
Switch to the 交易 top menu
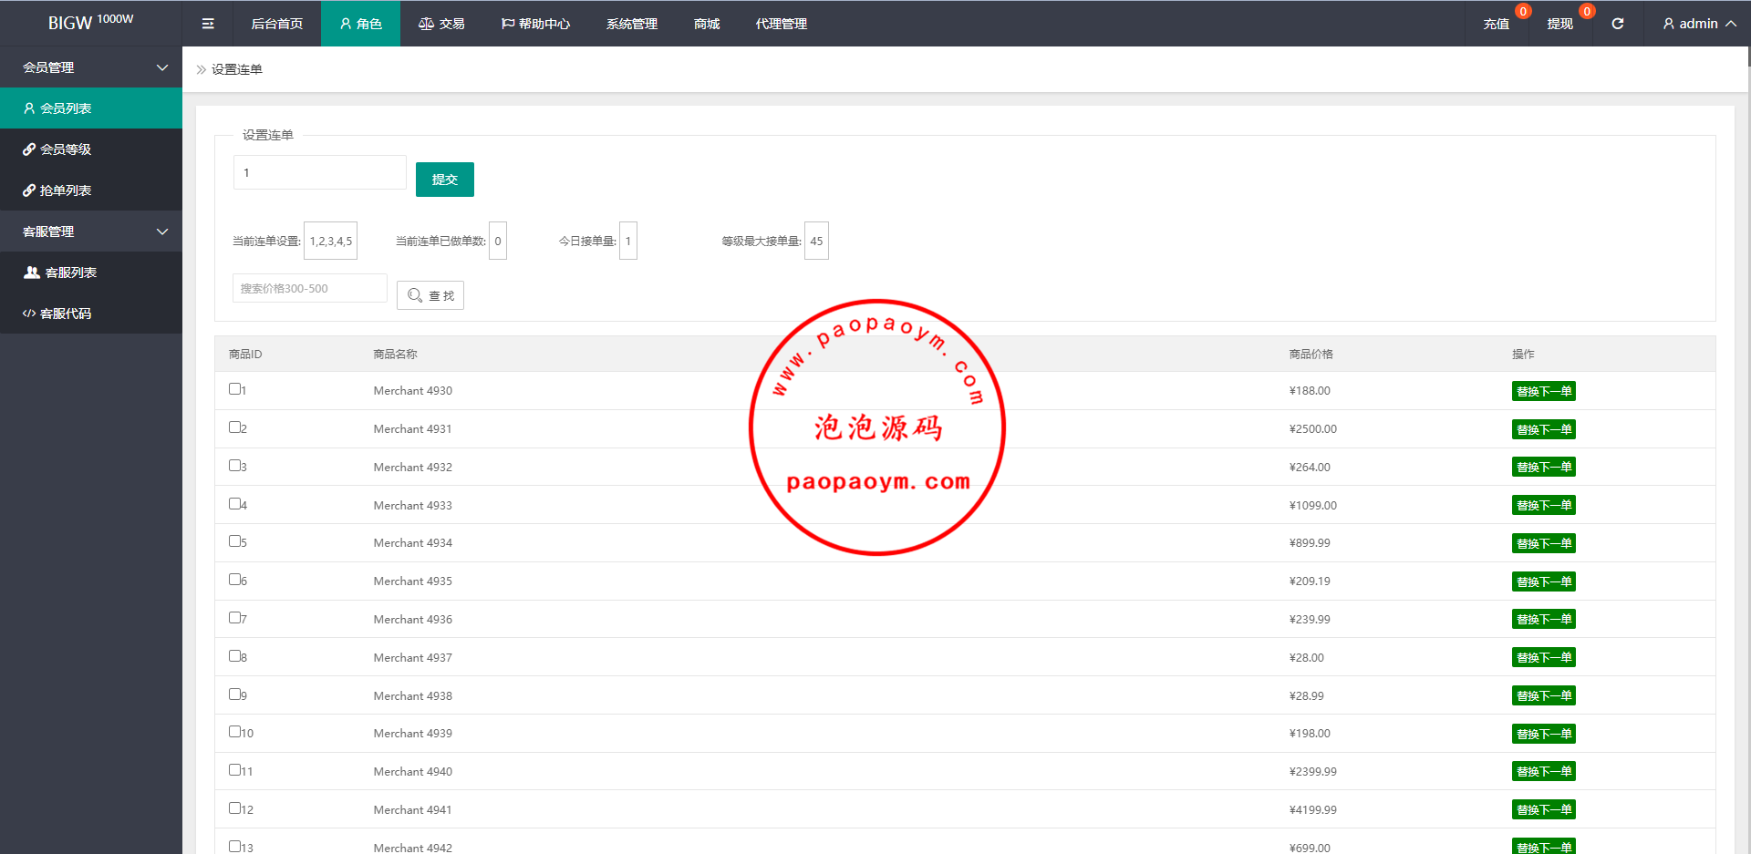coord(441,24)
